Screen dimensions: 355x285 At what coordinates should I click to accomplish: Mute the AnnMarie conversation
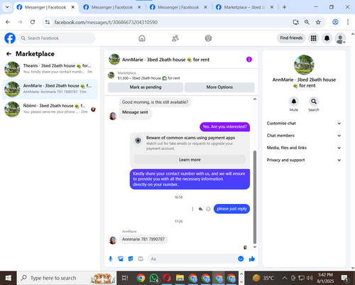[294, 102]
